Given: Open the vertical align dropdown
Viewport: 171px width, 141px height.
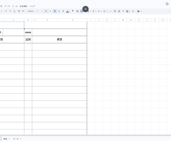Looking at the screenshot, I should click(x=94, y=11).
